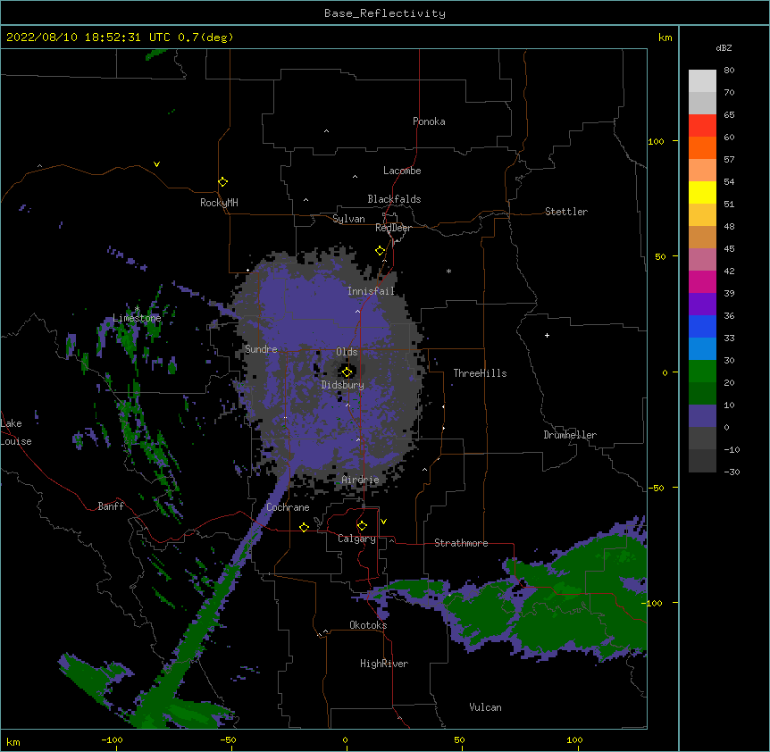This screenshot has height=752, width=770.
Task: Click the white asterisk above Limestone label
Action: pyautogui.click(x=138, y=308)
